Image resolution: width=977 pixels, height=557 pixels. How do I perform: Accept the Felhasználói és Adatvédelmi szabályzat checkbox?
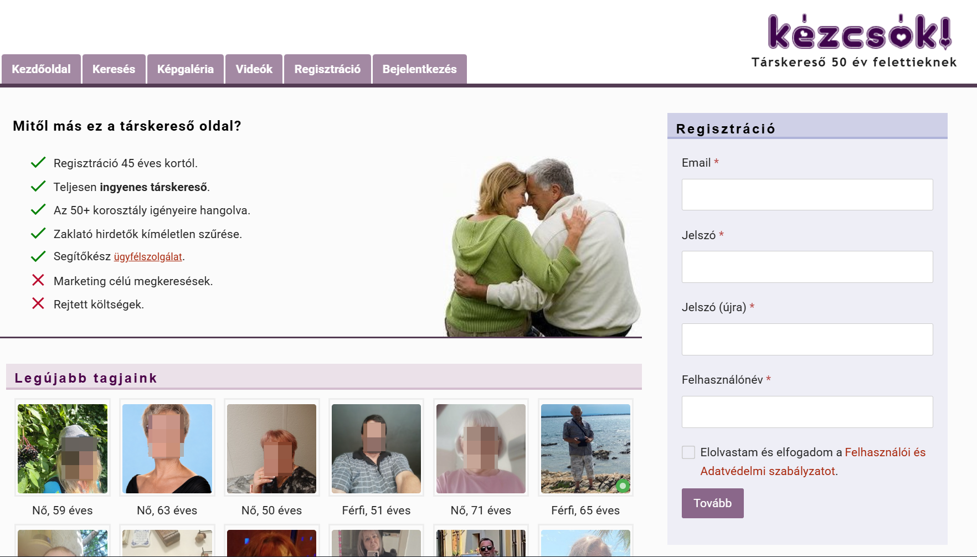(x=688, y=452)
